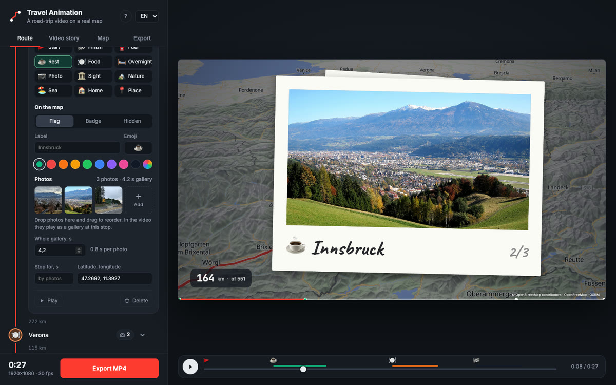Choose Hidden display on the map
This screenshot has height=385, width=616.
132,121
